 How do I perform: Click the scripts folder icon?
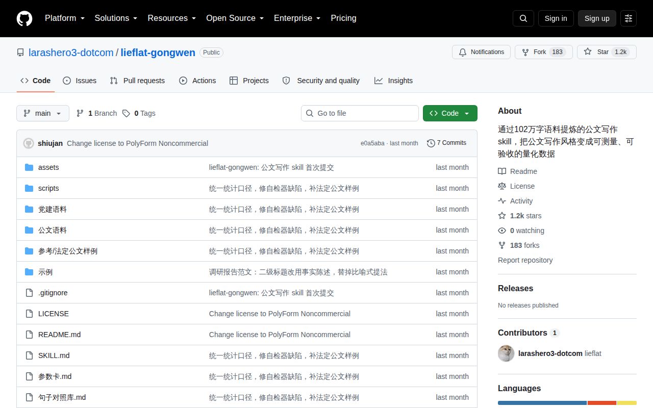point(29,188)
